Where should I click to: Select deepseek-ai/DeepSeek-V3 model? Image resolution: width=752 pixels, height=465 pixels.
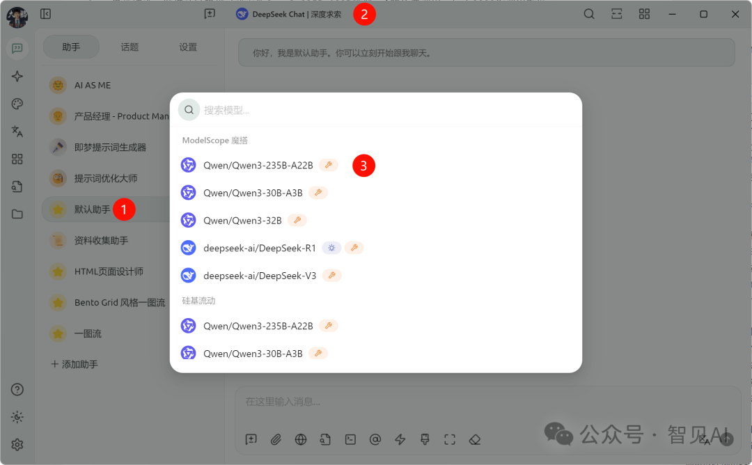point(376,276)
